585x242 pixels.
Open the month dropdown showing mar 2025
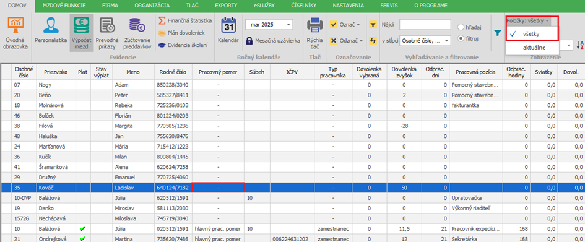[x=288, y=25]
